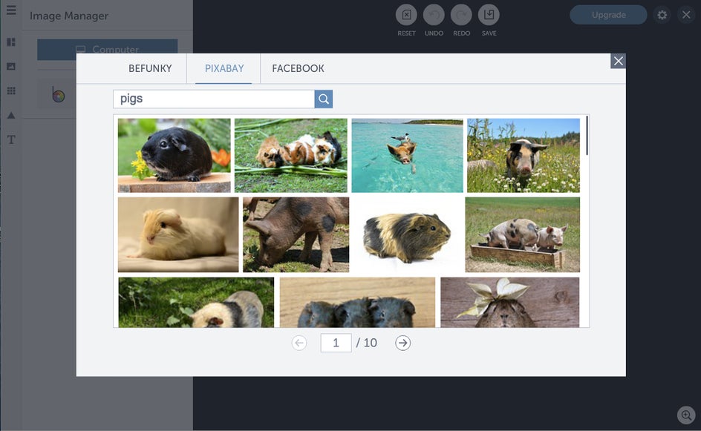Open the collage layouts sidebar icon
Viewport: 701px width, 431px height.
(11, 42)
